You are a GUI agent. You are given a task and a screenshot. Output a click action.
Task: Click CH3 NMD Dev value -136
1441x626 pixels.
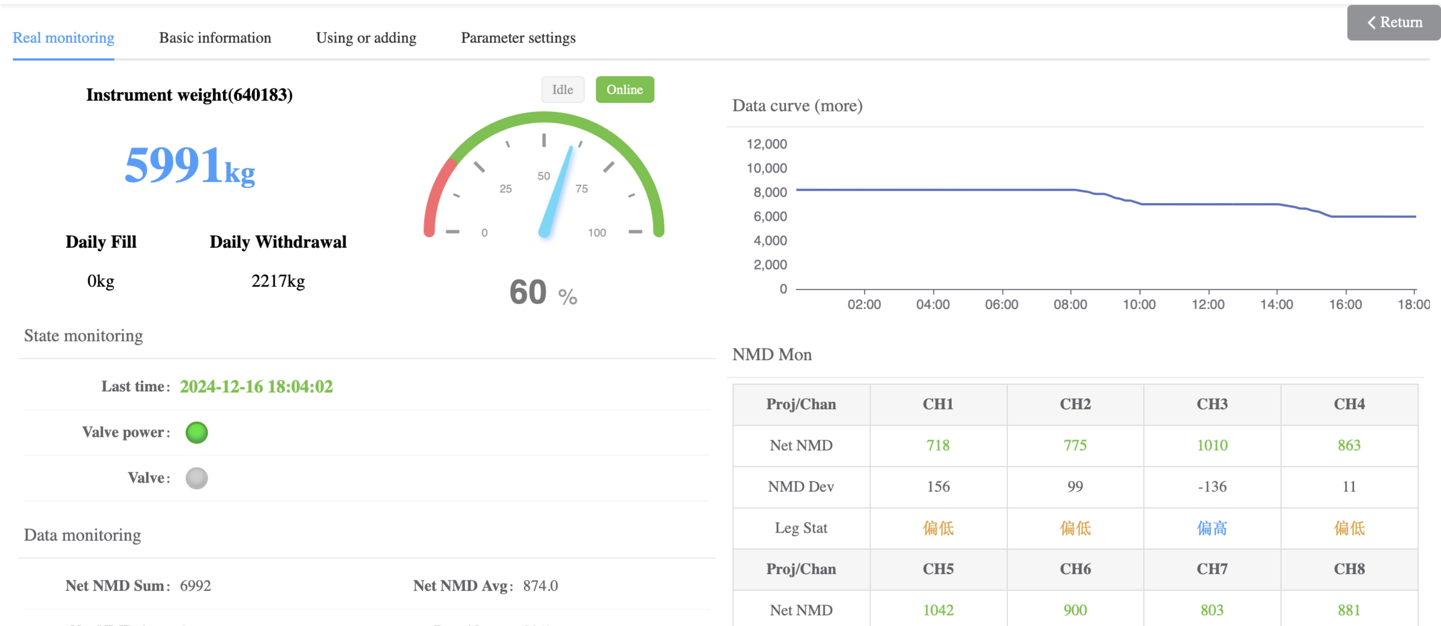pos(1212,486)
